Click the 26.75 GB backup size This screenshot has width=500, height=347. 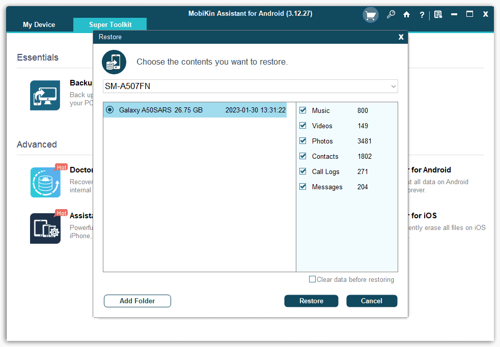[x=188, y=110]
